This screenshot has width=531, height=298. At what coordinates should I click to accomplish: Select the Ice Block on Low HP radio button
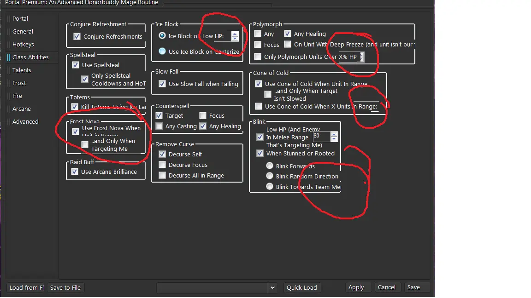pyautogui.click(x=162, y=35)
